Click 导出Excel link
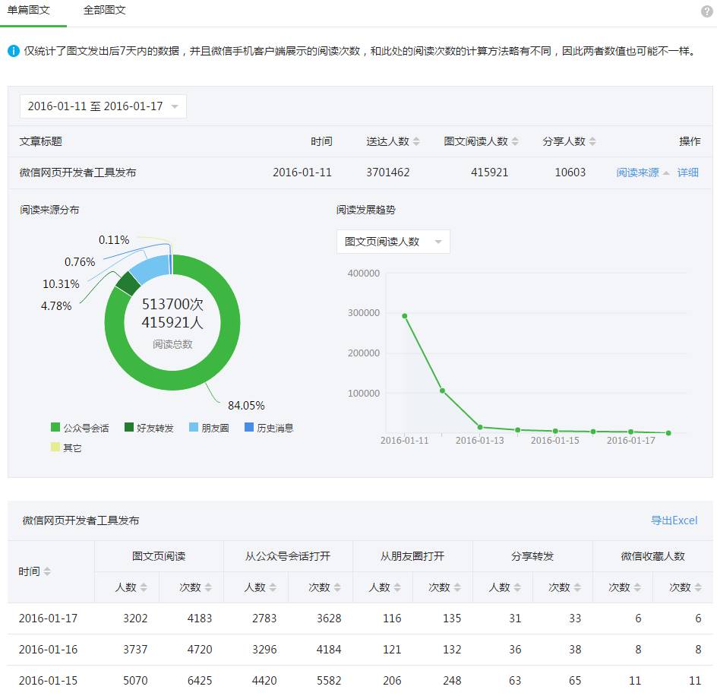 674,520
